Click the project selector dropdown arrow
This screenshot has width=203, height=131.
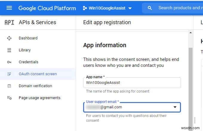click(130, 8)
